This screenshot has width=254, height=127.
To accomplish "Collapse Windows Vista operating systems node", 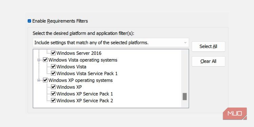I will [39, 60].
